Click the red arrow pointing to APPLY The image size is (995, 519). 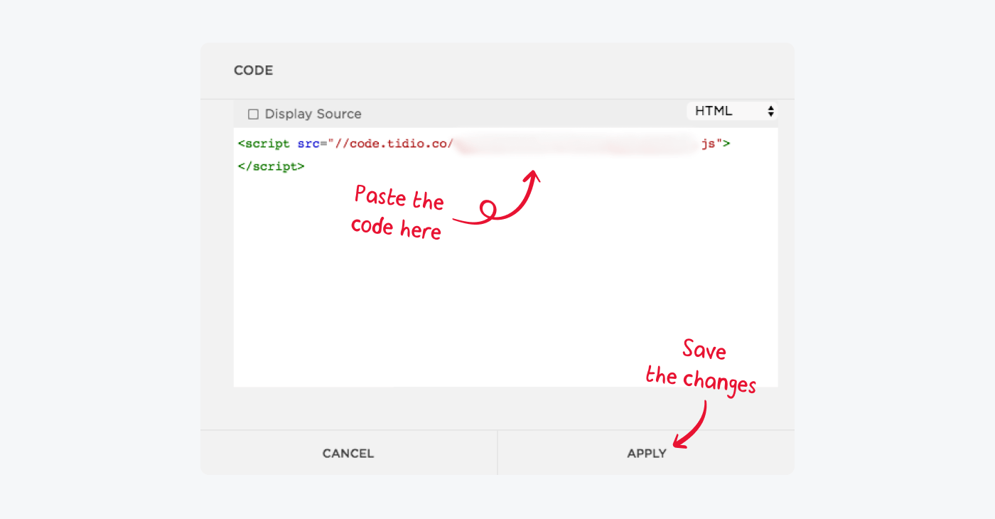point(693,427)
